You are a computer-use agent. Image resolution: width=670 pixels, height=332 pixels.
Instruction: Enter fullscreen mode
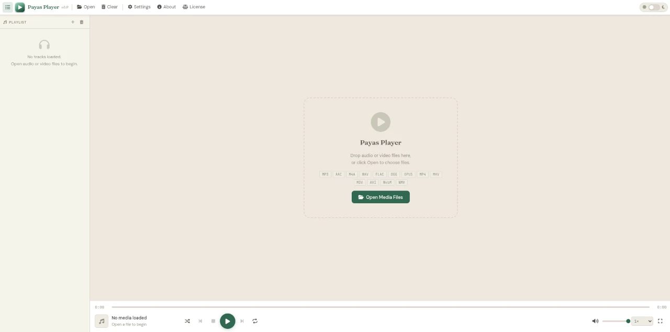(660, 321)
